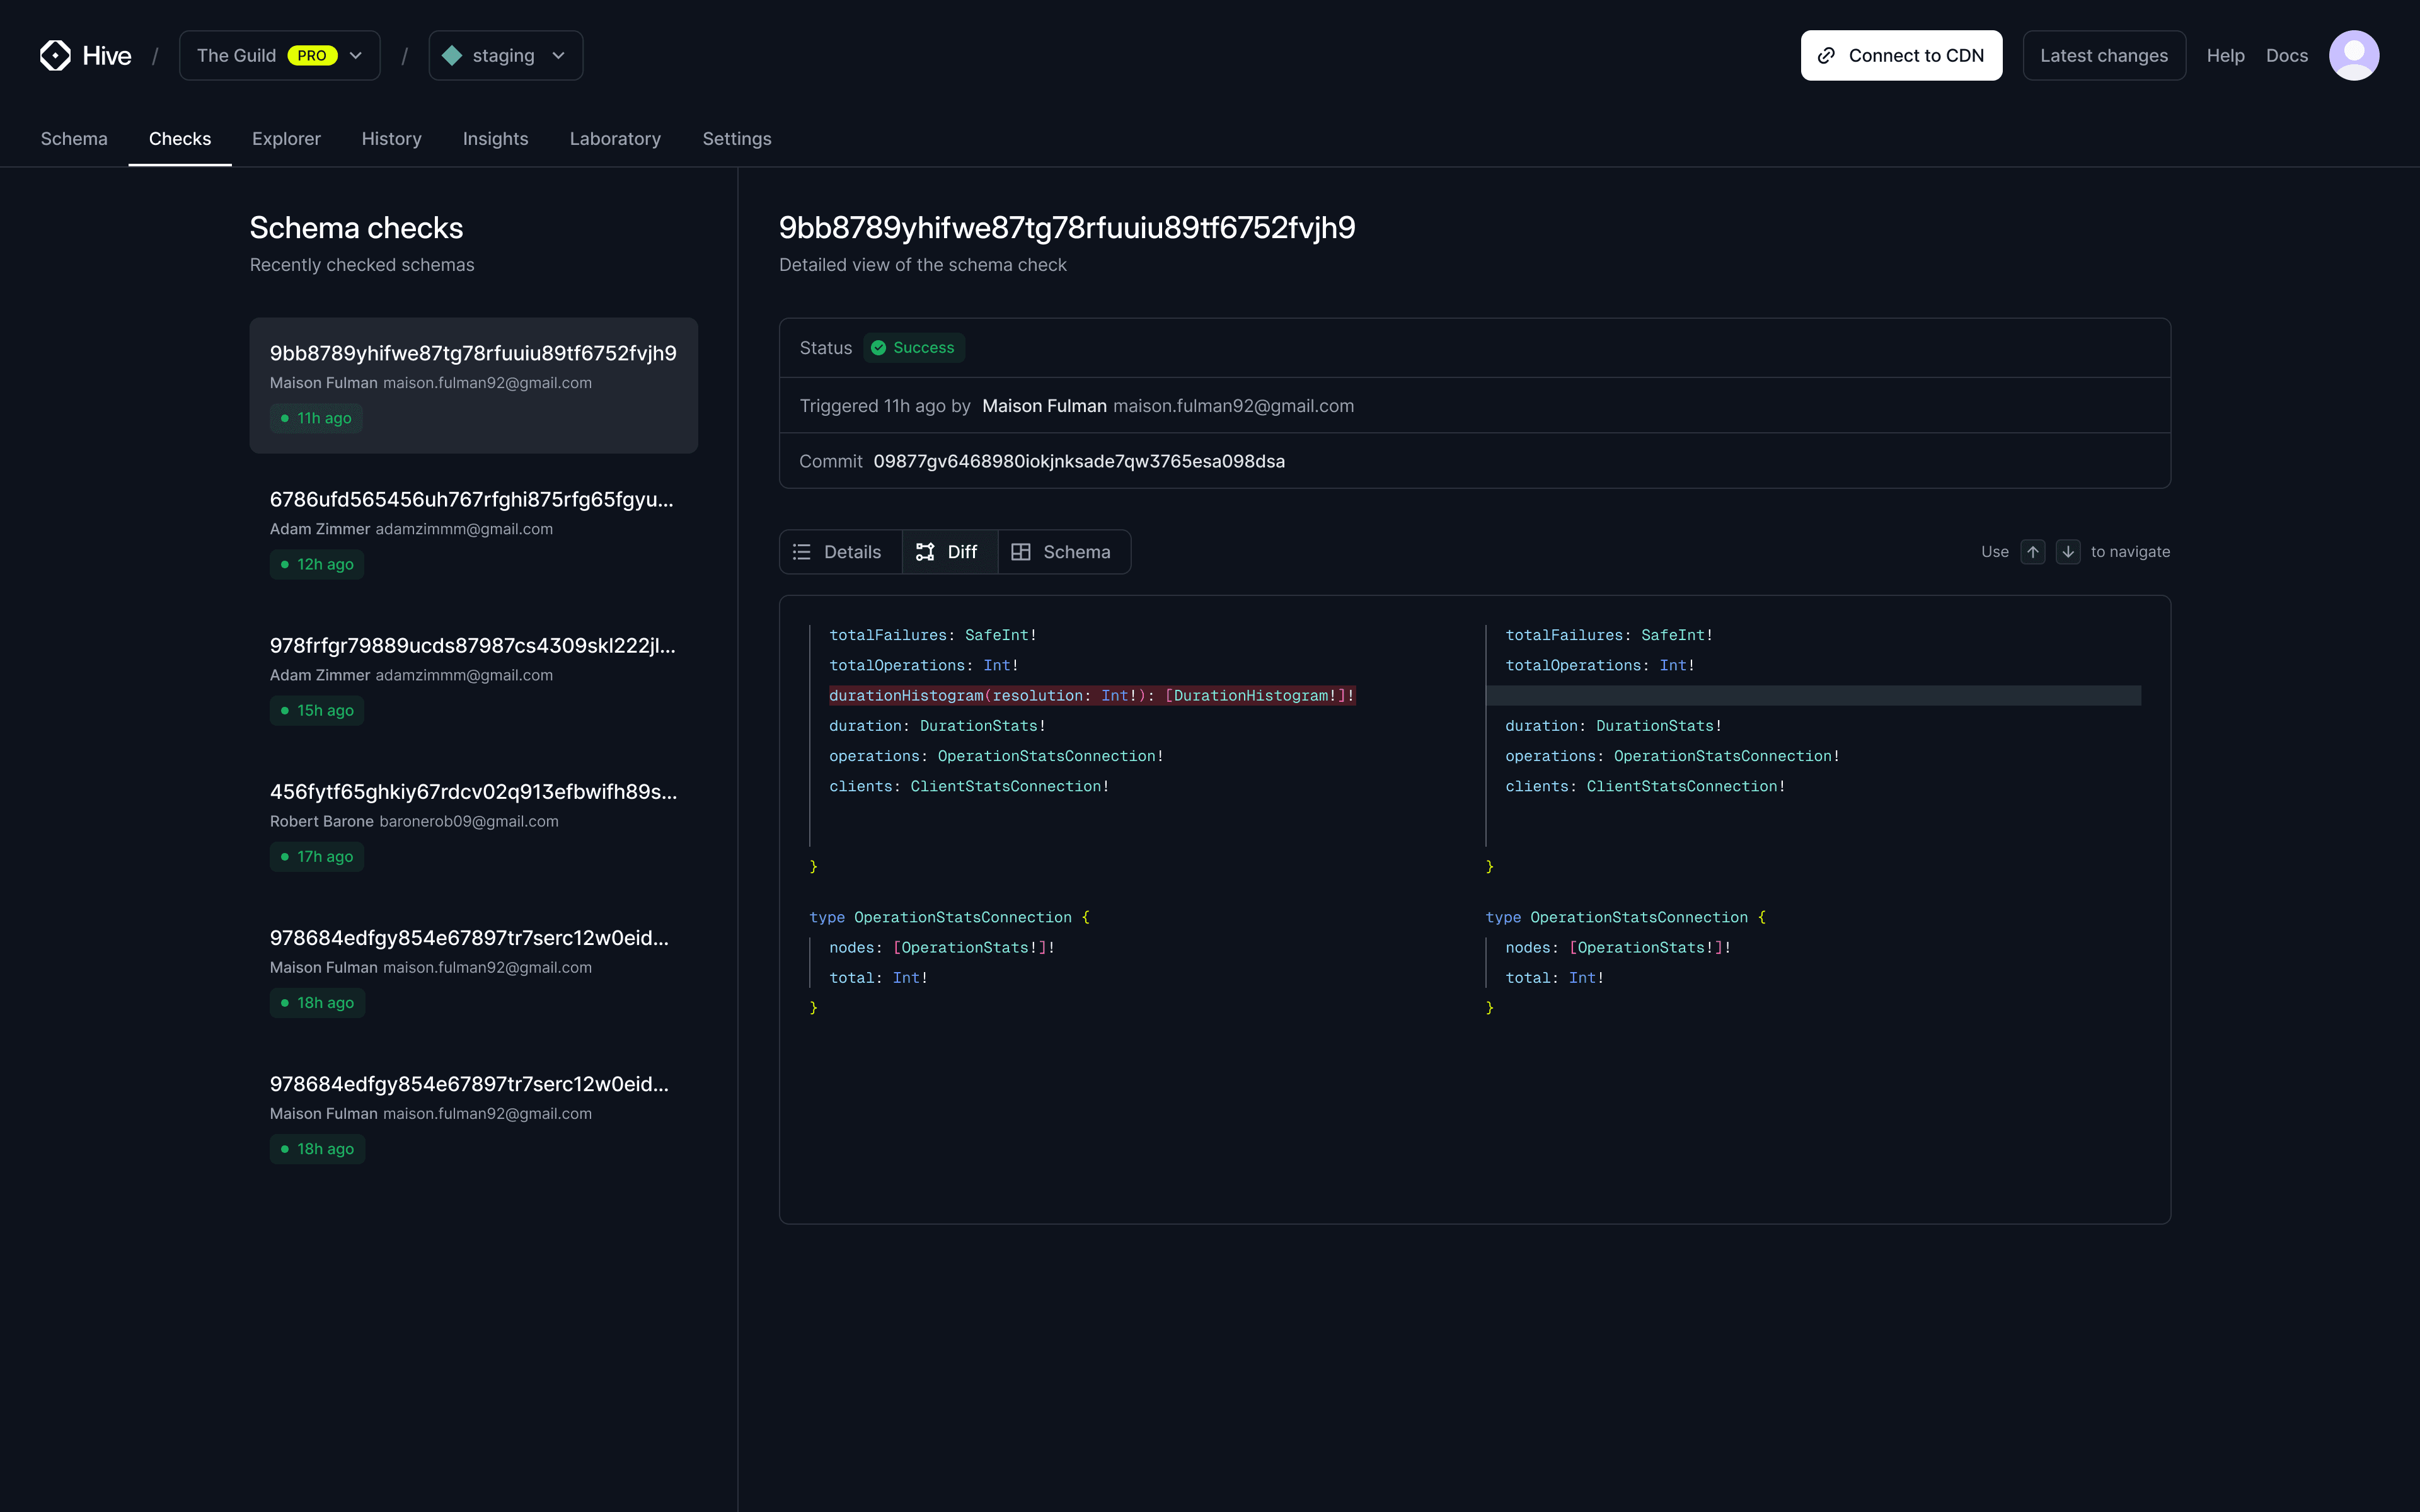Open Latest changes
The width and height of the screenshot is (2420, 1512).
pos(2104,56)
